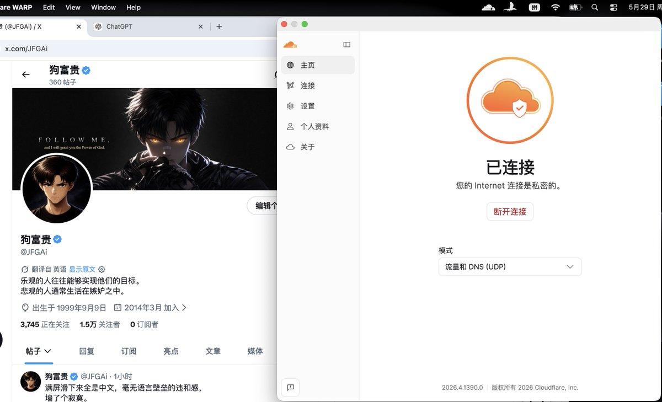This screenshot has height=402, width=662.
Task: Click the copyright text 版权所有 2026 Cloudflare, Inc.
Action: point(535,388)
